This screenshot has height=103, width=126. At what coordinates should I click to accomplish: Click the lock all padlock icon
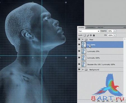pos(94,35)
